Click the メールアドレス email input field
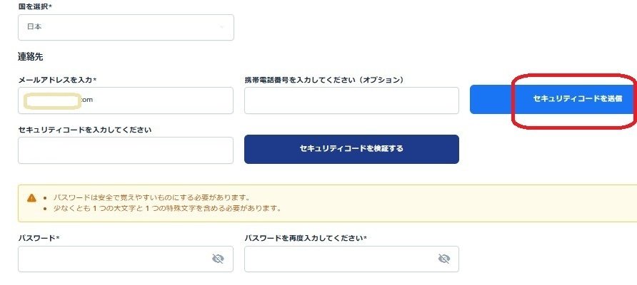Screen dimensions: 637x285 (x=126, y=100)
